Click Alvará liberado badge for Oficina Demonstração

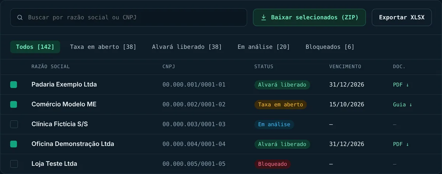(282, 144)
